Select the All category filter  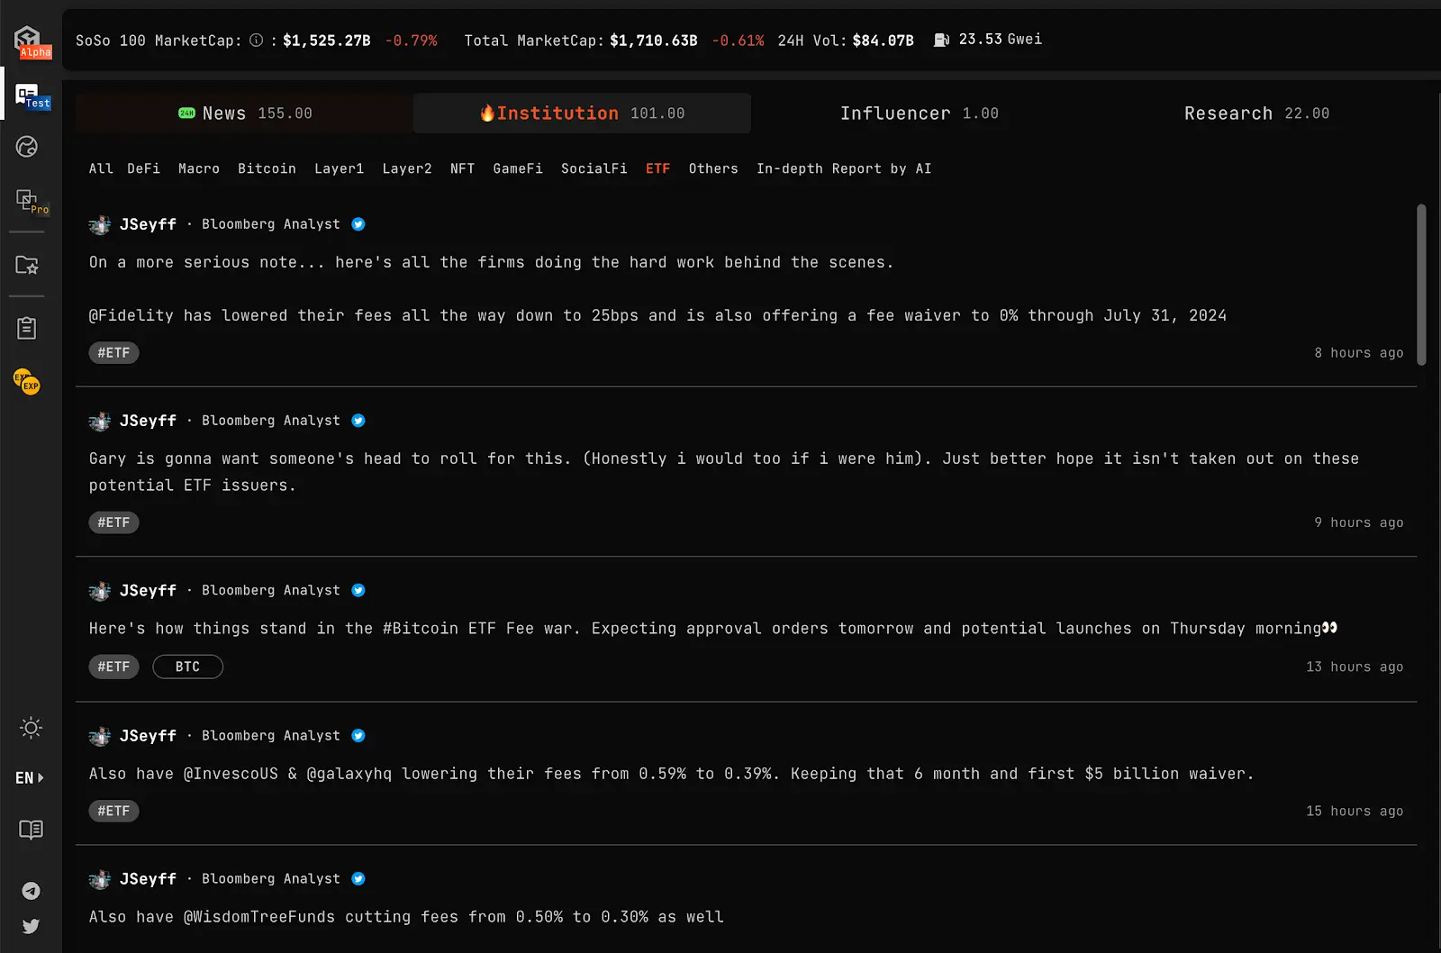(101, 168)
